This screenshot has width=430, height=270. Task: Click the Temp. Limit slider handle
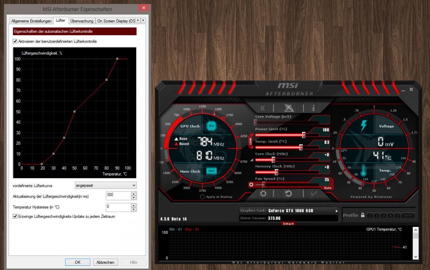coord(301,147)
